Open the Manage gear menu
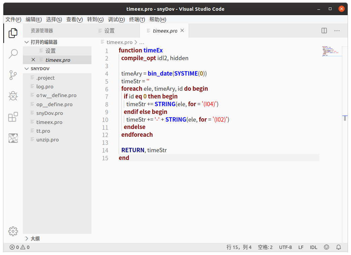This screenshot has width=351, height=255. point(13,231)
